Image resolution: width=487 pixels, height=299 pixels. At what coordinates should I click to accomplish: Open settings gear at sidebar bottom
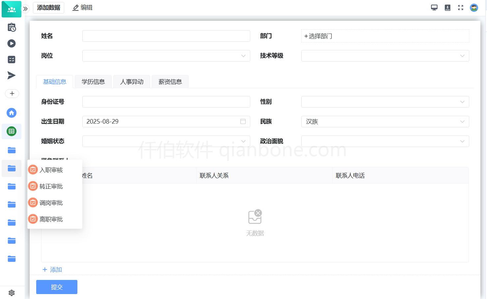coord(12,293)
